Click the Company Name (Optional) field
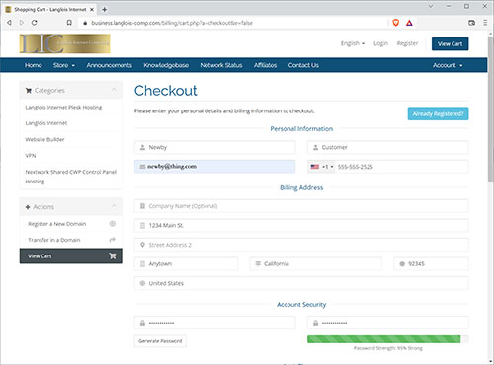The height and width of the screenshot is (365, 494). coord(301,206)
